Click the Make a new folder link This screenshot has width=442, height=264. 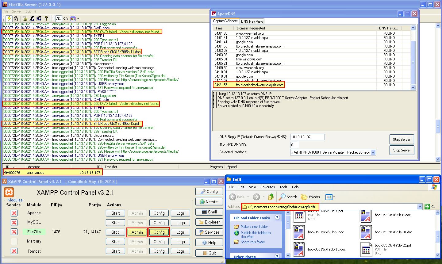(254, 227)
